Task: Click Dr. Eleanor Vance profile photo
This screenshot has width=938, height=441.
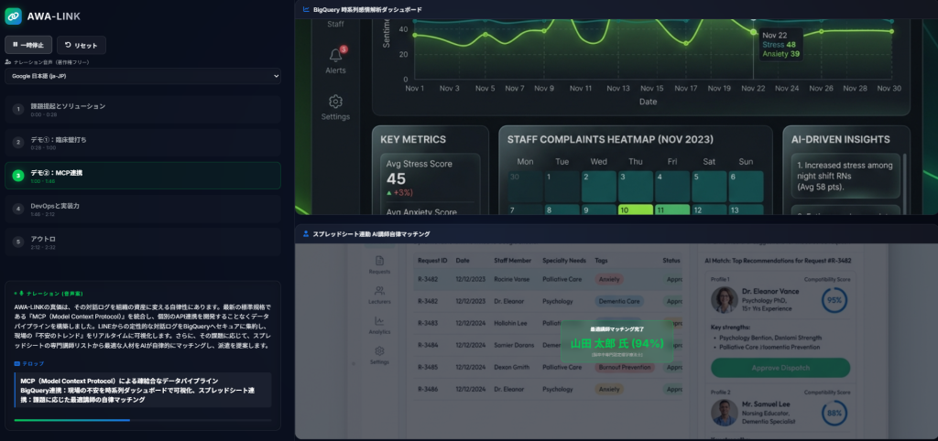Action: point(724,299)
